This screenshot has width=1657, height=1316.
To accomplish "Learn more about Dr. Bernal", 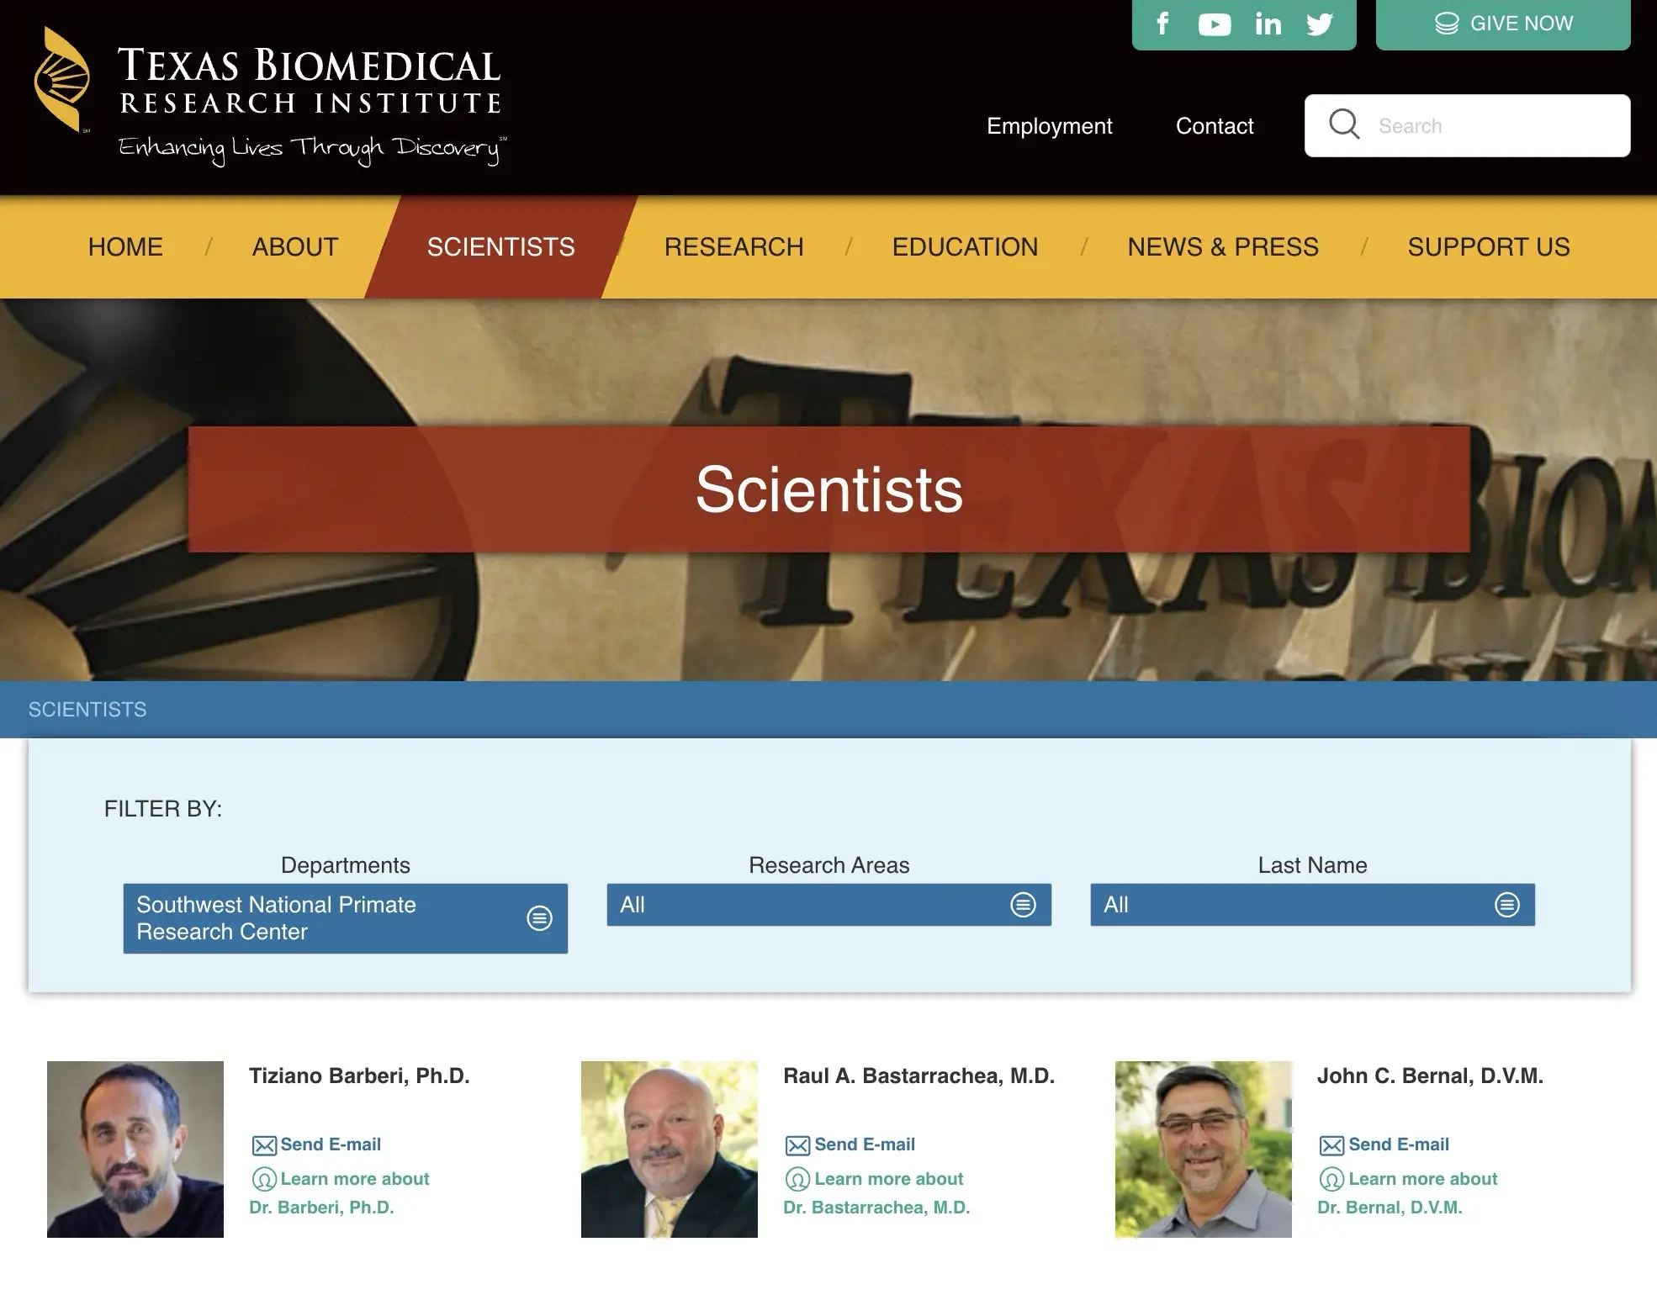I will pyautogui.click(x=1408, y=1192).
